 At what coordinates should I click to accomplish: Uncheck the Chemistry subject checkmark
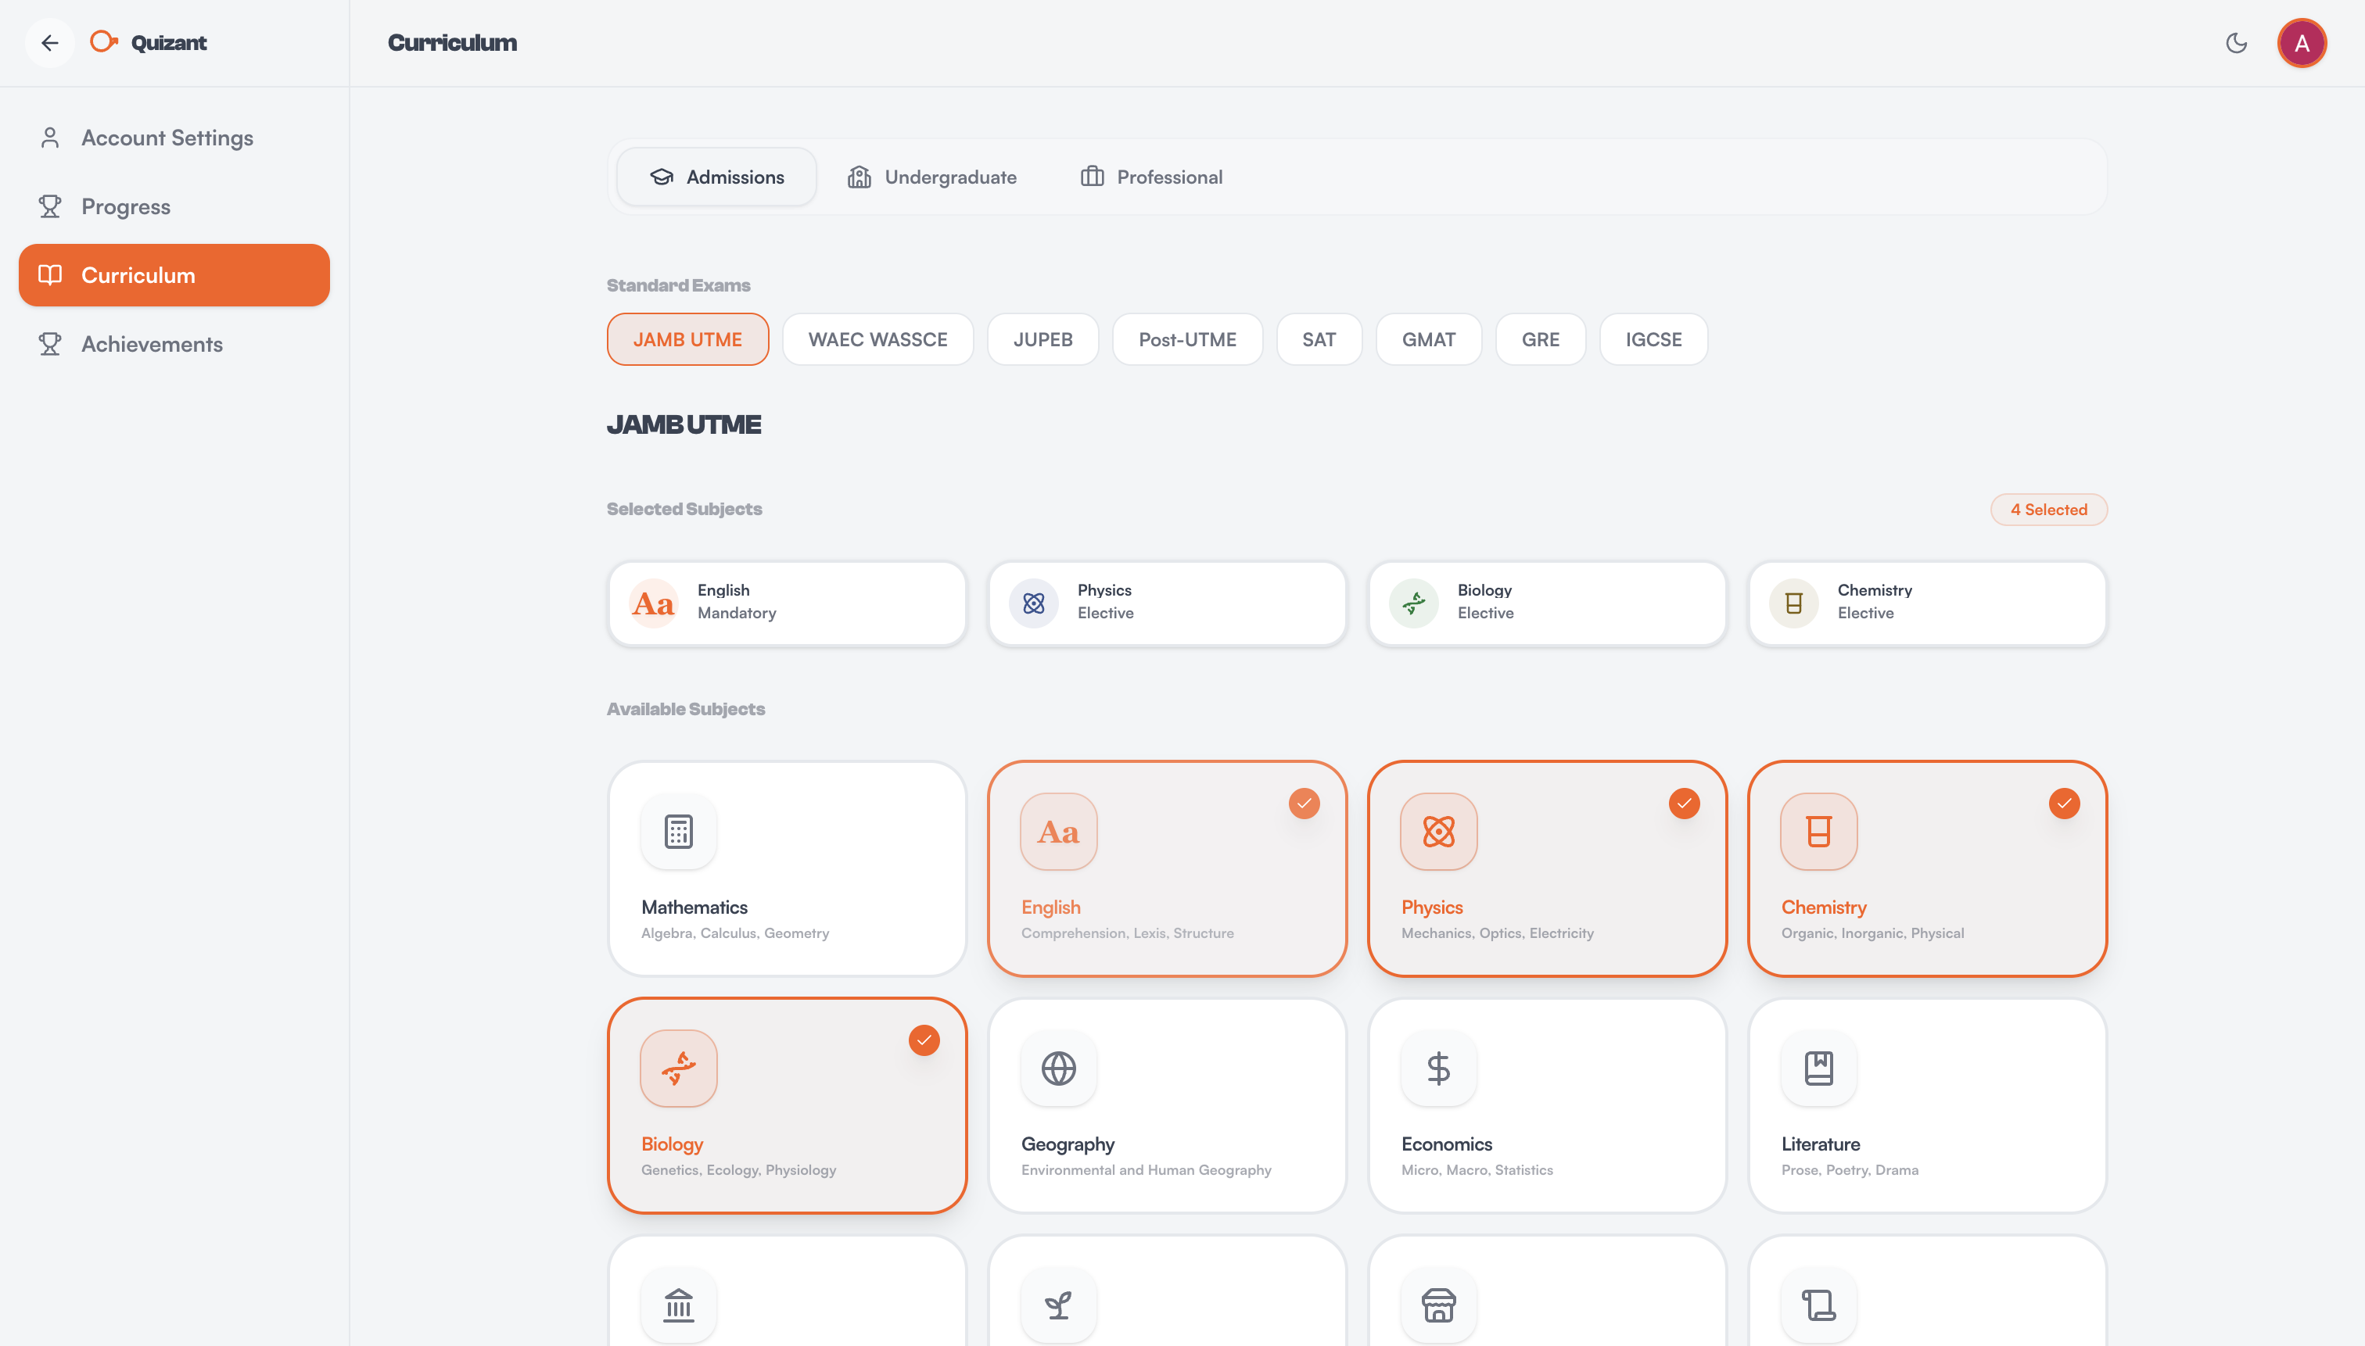[2065, 804]
